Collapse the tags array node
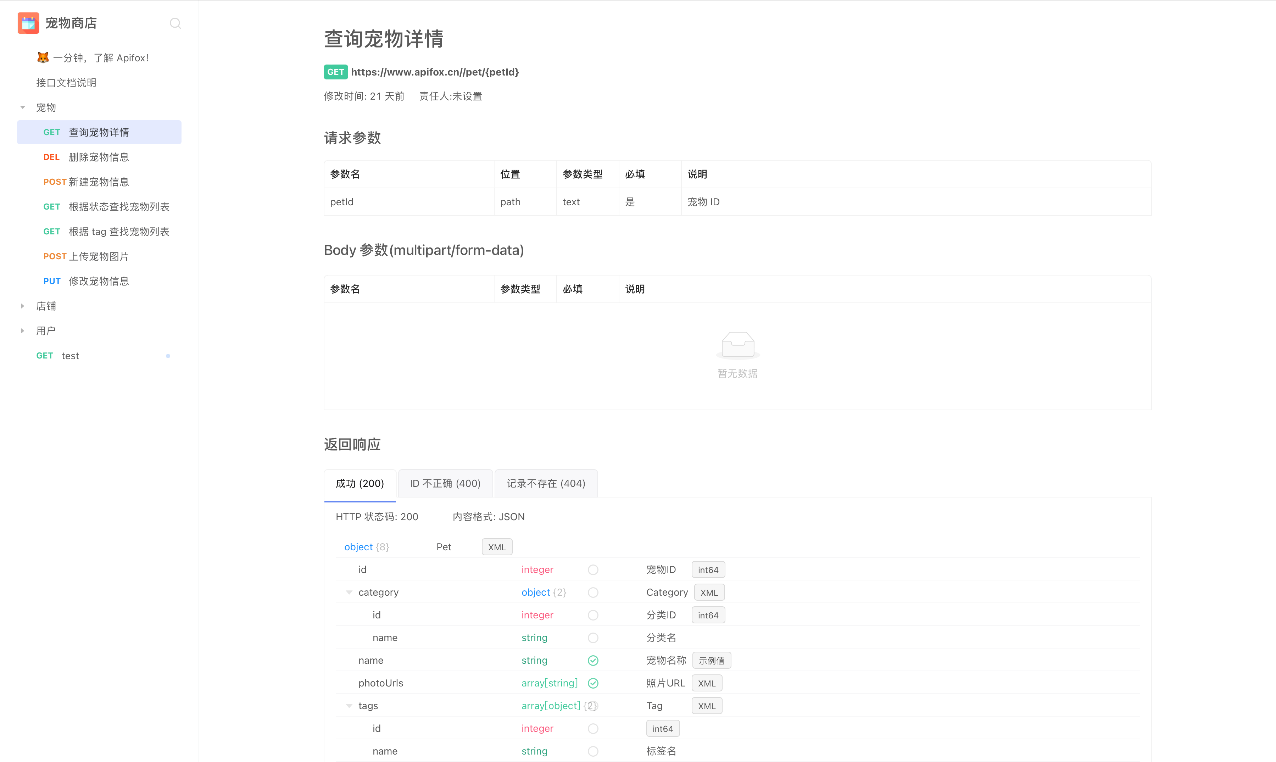The image size is (1276, 762). point(349,706)
